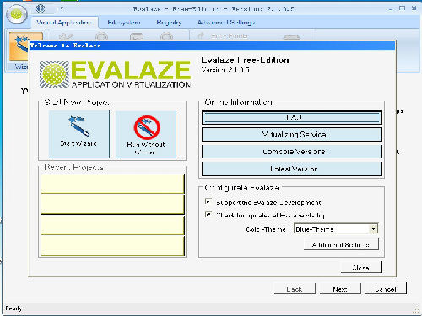Click the round Evalaze application orb button
This screenshot has width=422, height=316.
click(x=17, y=14)
